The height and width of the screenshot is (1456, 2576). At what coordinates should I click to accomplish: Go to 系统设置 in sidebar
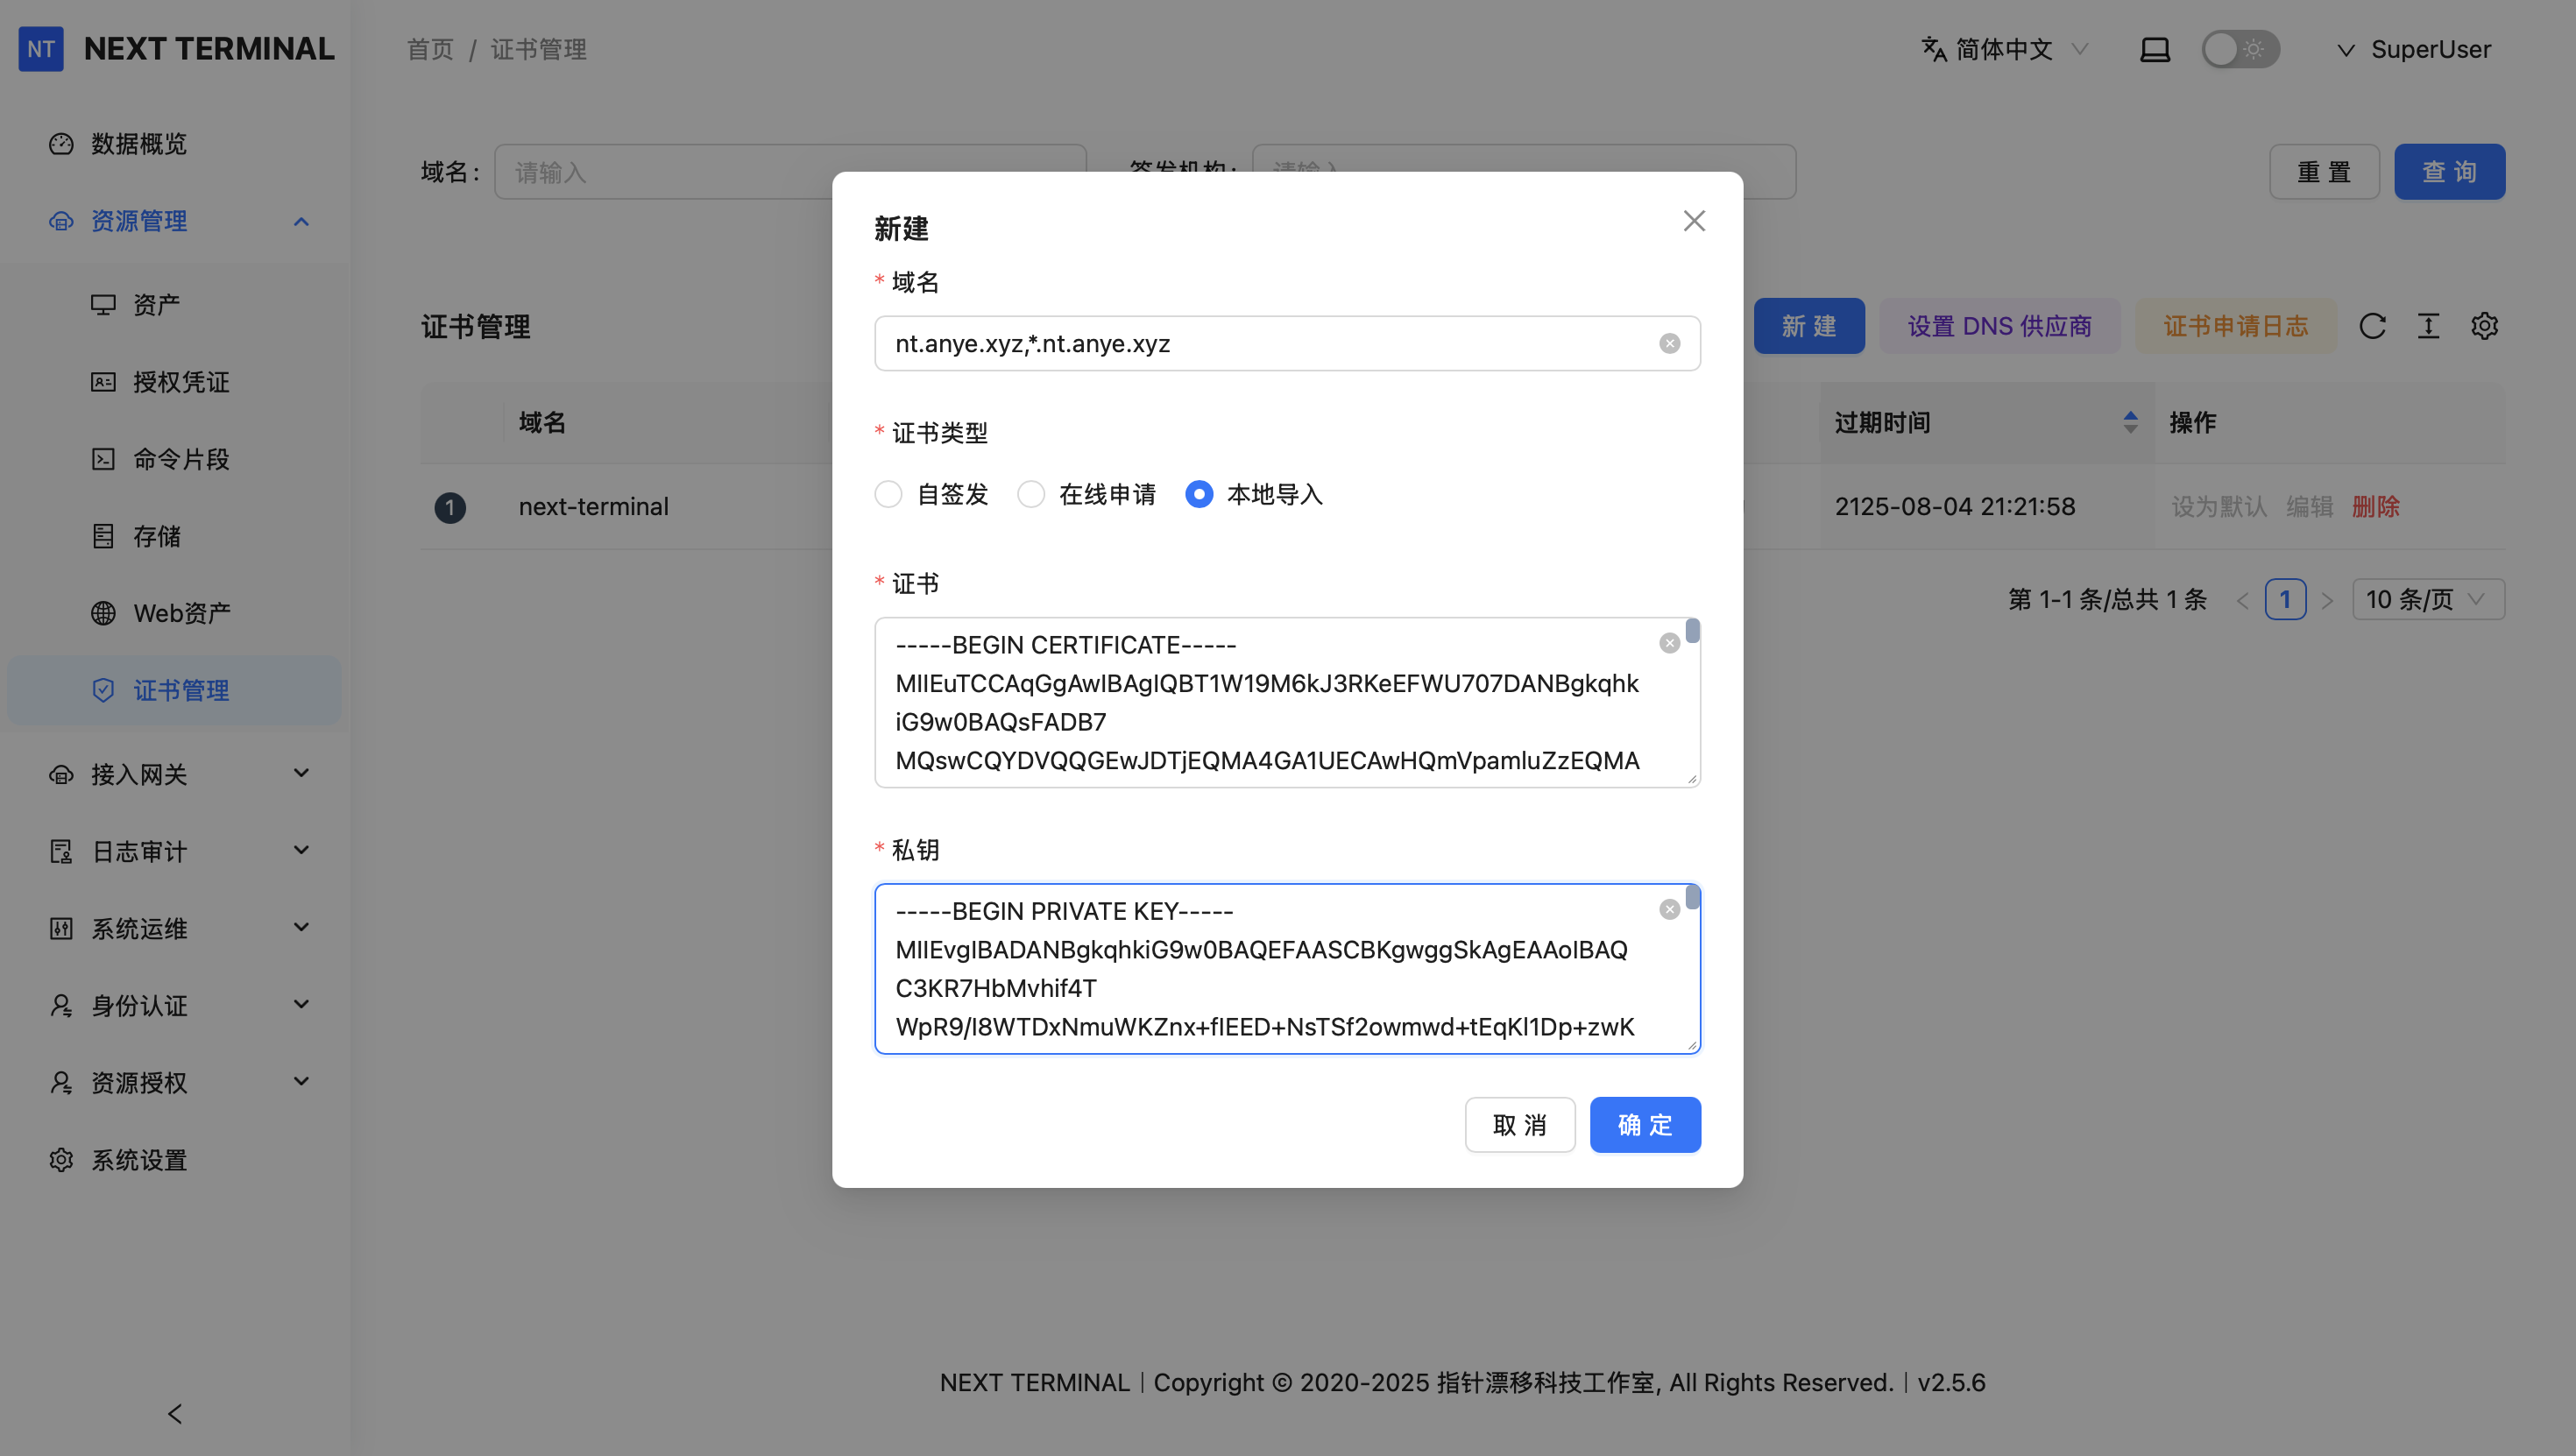coord(139,1160)
